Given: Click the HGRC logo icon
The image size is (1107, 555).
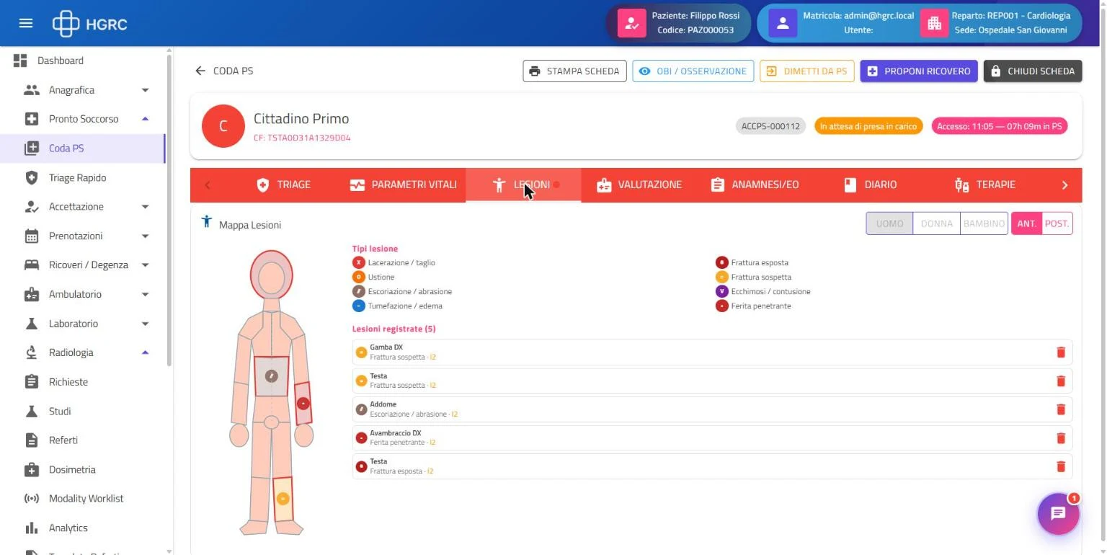Looking at the screenshot, I should click(66, 23).
